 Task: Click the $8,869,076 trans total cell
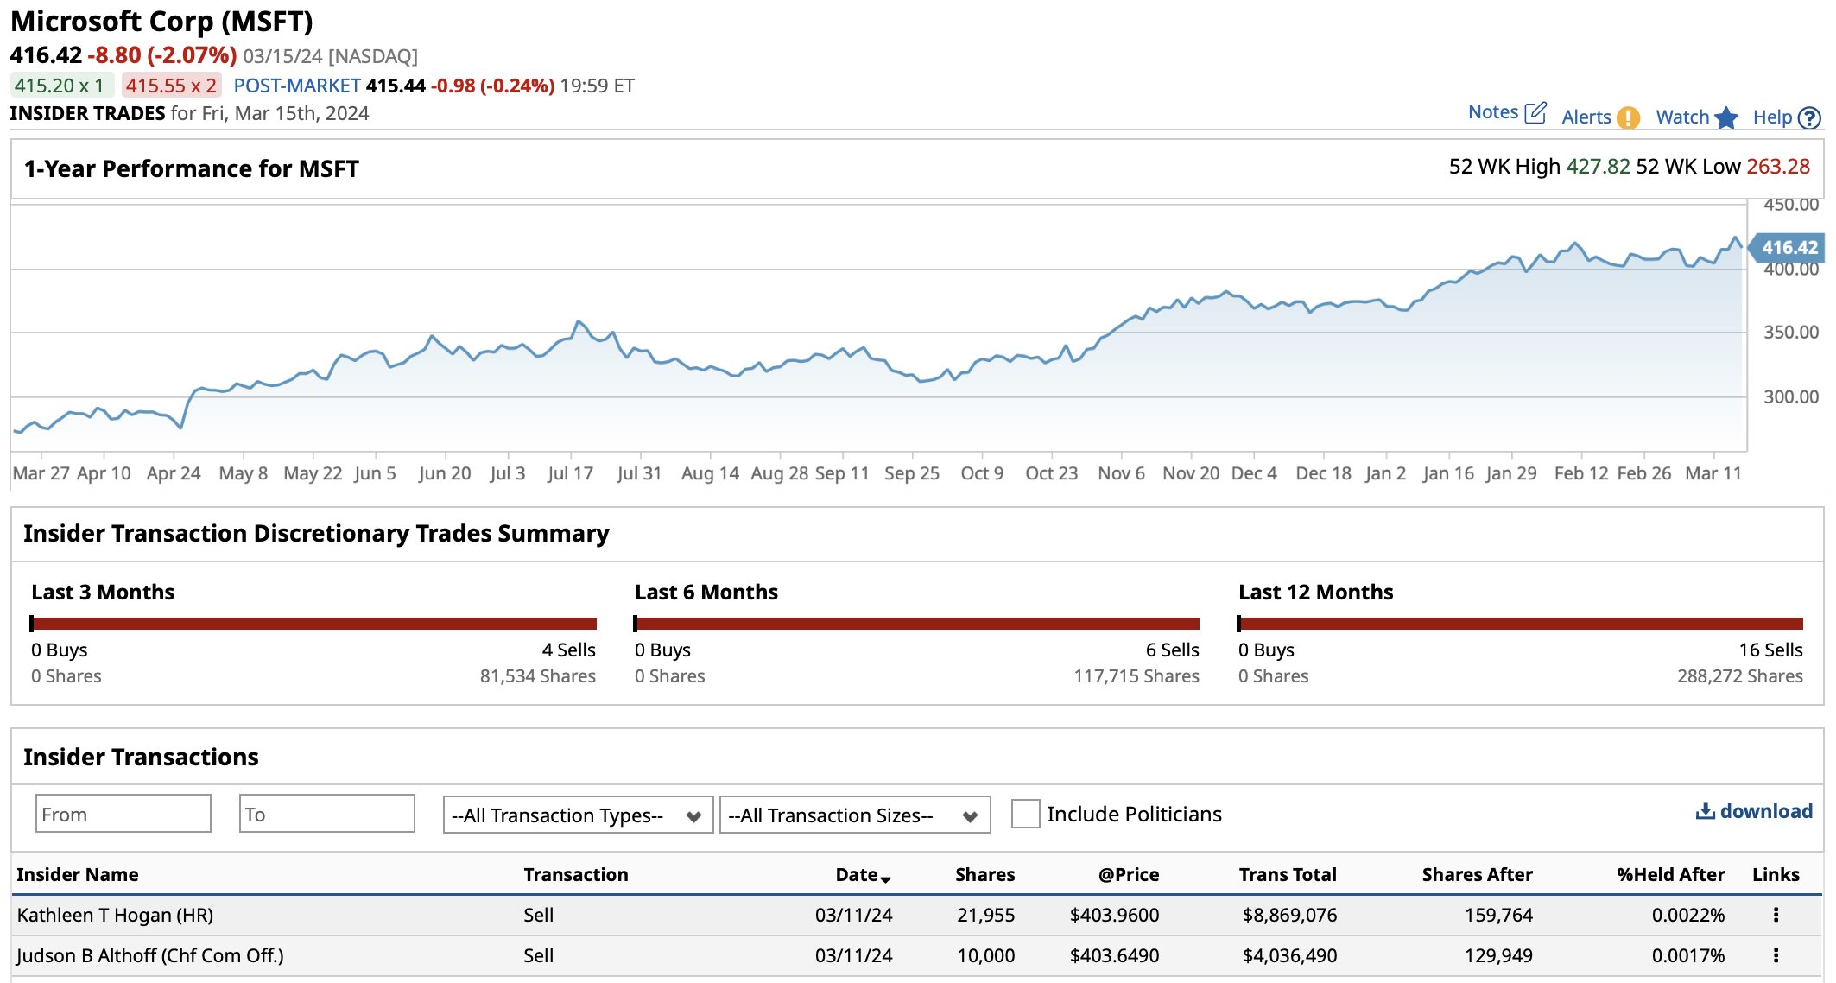pyautogui.click(x=1289, y=915)
